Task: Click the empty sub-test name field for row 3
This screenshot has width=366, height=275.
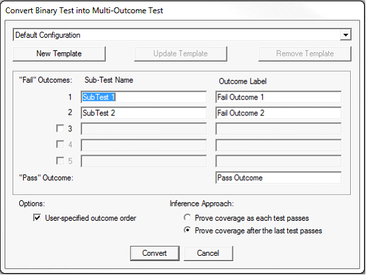Action: point(144,129)
